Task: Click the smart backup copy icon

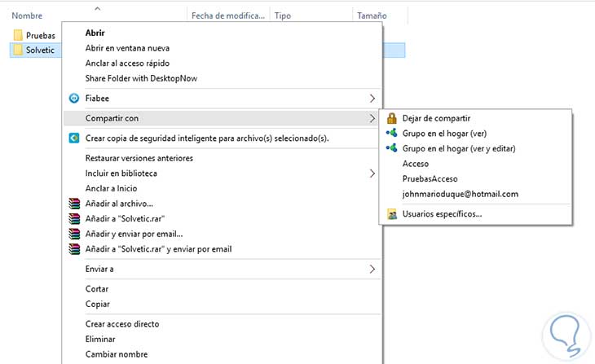Action: point(75,138)
